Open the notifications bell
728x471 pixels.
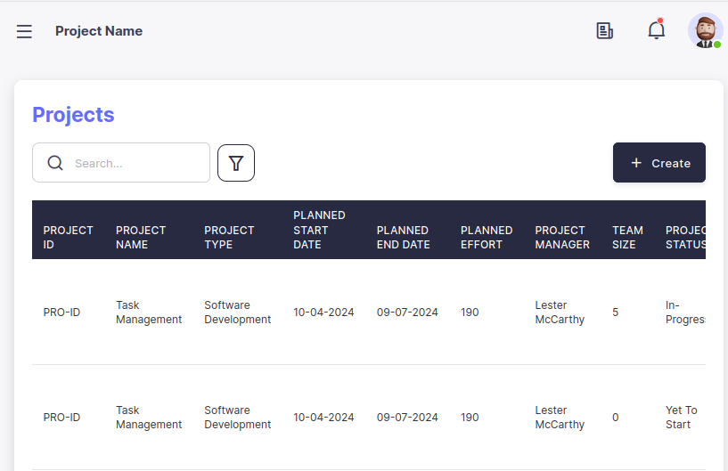[657, 31]
